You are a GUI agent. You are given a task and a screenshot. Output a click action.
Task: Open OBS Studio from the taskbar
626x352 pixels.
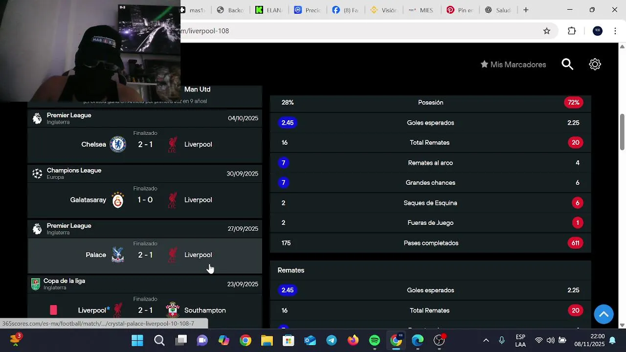[439, 340]
